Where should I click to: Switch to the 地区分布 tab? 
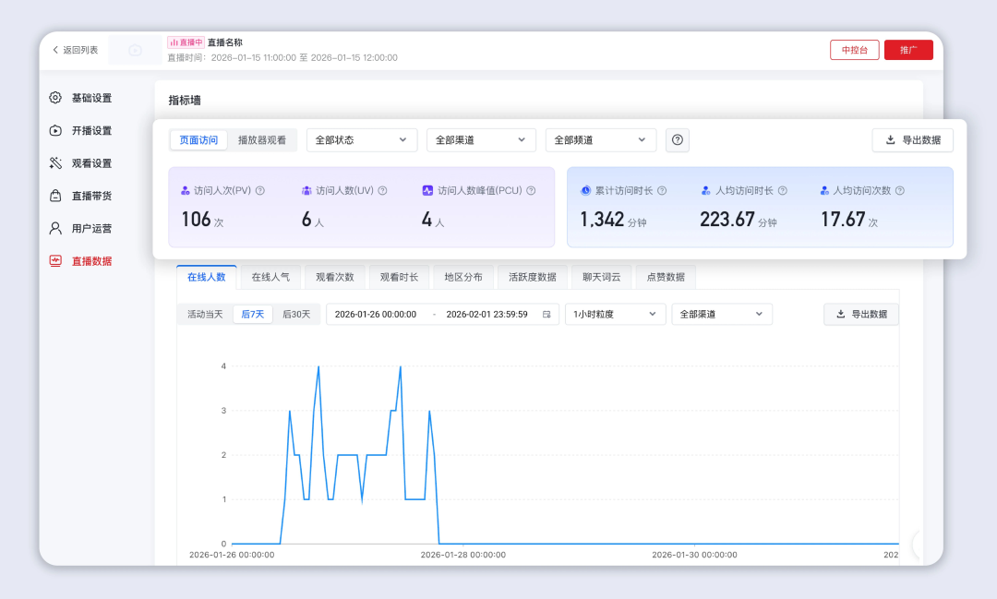[463, 277]
